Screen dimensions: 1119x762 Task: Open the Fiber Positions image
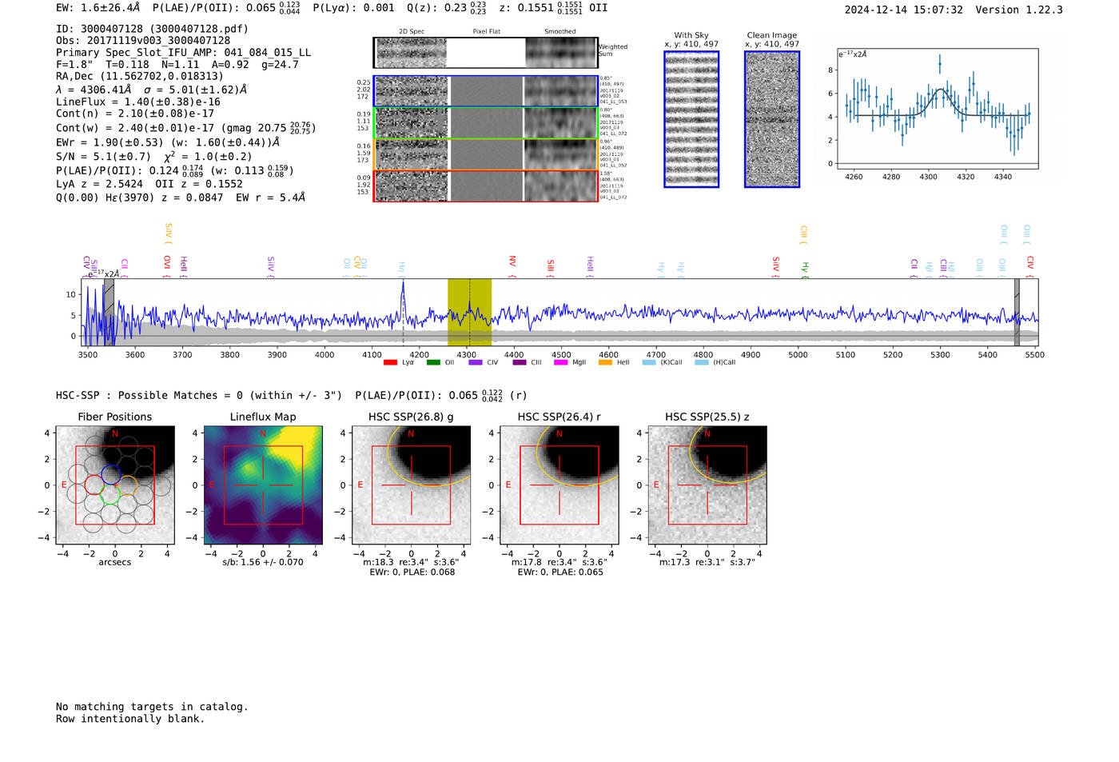coord(115,485)
